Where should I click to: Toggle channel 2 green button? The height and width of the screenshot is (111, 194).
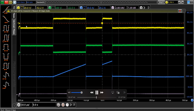50,8
